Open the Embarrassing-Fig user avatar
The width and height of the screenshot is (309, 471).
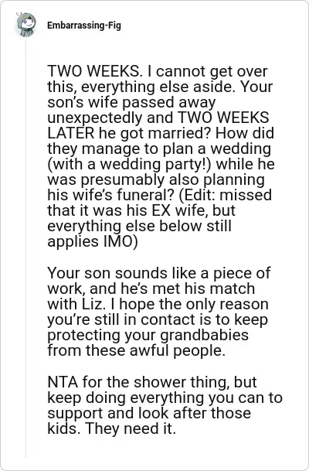pyautogui.click(x=26, y=25)
